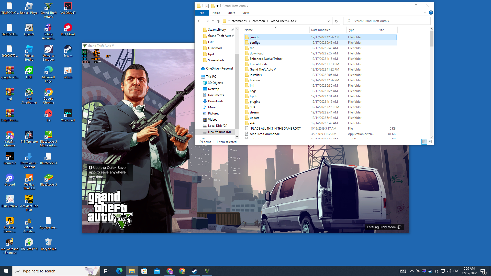Click the Up directory arrow
Screen dimensions: 491x276
click(218, 21)
